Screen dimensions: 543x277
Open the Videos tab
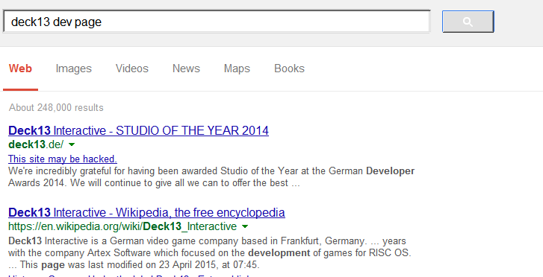(x=132, y=69)
